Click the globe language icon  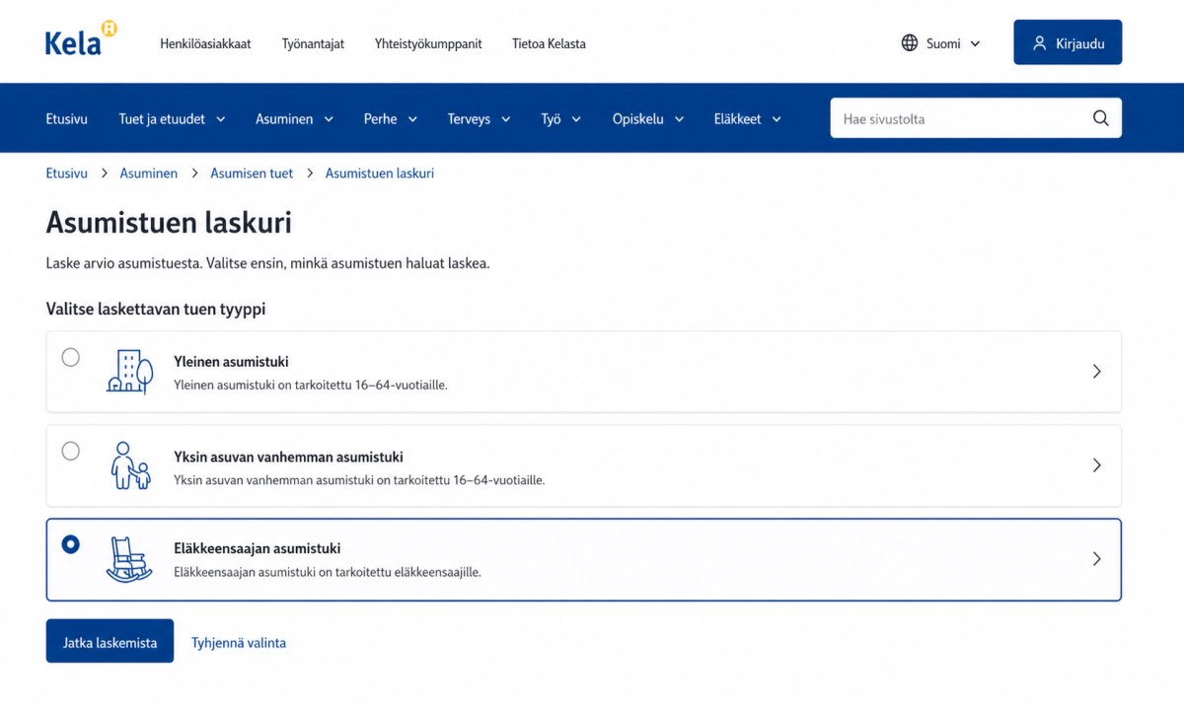[x=910, y=43]
